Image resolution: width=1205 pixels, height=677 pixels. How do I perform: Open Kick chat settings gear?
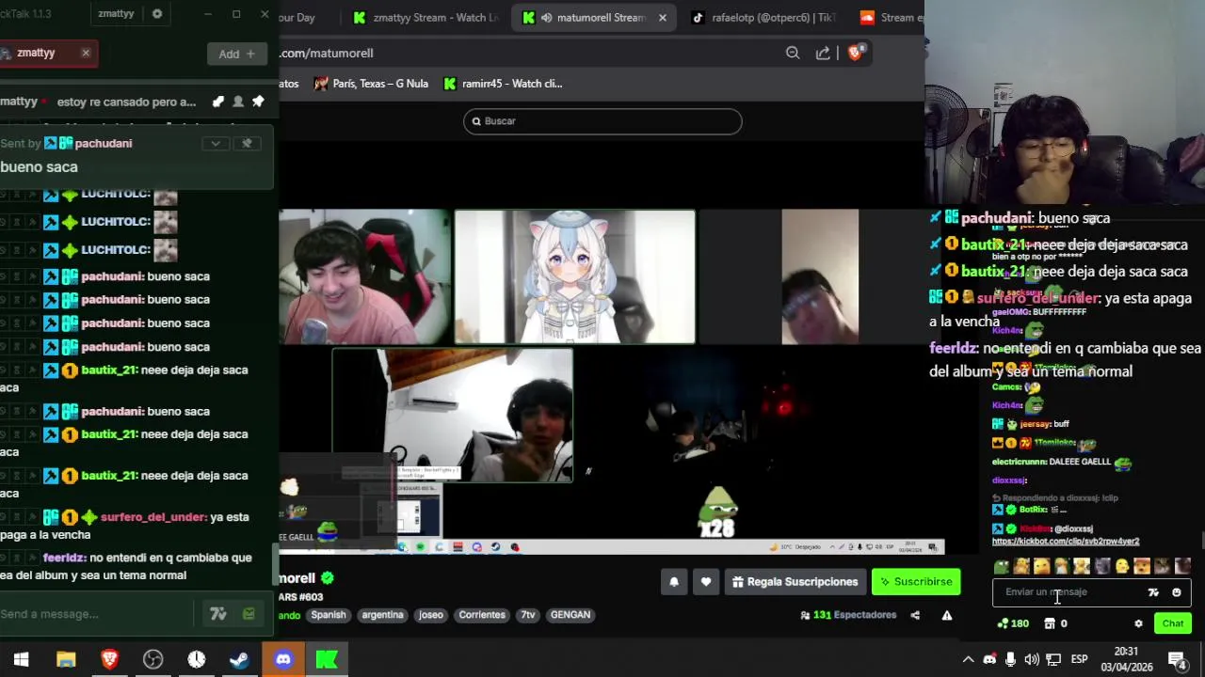pos(1138,623)
